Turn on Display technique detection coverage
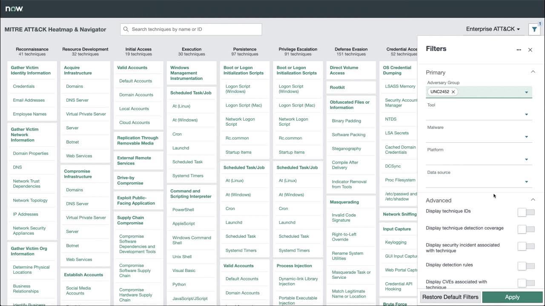 pyautogui.click(x=526, y=229)
